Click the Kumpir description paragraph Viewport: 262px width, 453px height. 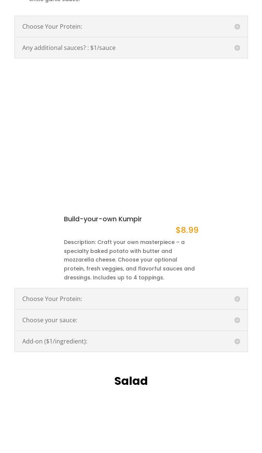pos(129,260)
